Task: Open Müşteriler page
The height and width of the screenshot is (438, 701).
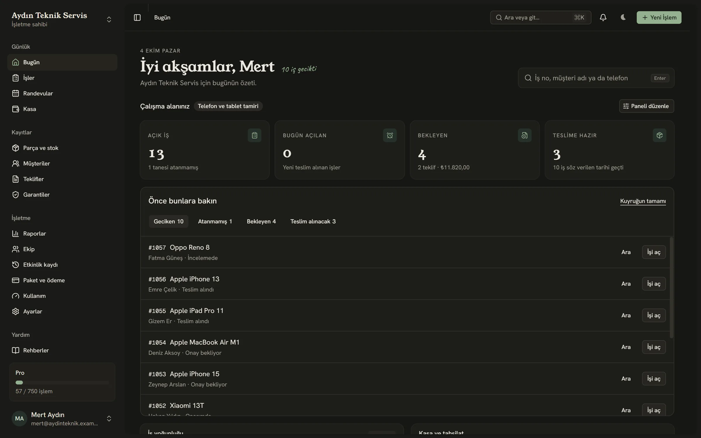Action: click(62, 164)
